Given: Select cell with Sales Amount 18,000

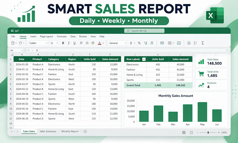Looking at the screenshot, I should pos(110,104).
